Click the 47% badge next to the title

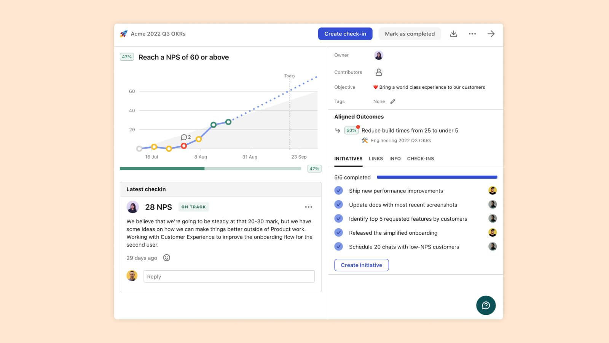point(127,57)
